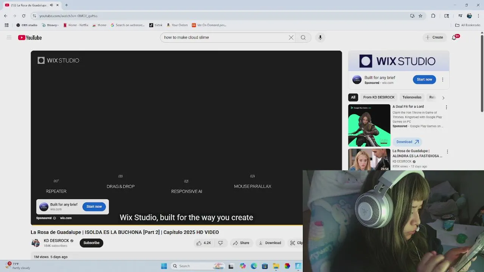Image resolution: width=484 pixels, height=272 pixels.
Task: Open the Sponsored info icon in ad overlay
Action: tap(54, 218)
